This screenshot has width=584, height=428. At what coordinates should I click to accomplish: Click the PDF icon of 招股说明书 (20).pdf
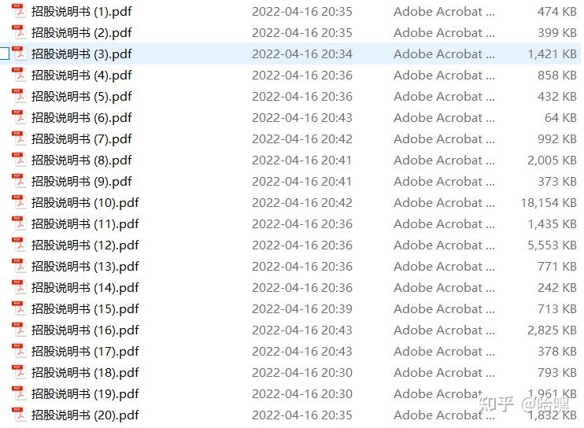click(x=19, y=414)
